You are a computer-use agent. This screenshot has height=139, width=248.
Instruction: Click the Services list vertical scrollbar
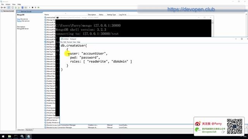click(x=246, y=71)
